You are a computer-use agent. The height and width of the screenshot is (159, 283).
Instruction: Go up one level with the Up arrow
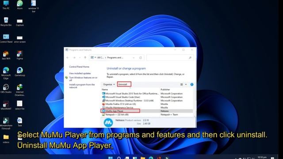tap(85, 58)
